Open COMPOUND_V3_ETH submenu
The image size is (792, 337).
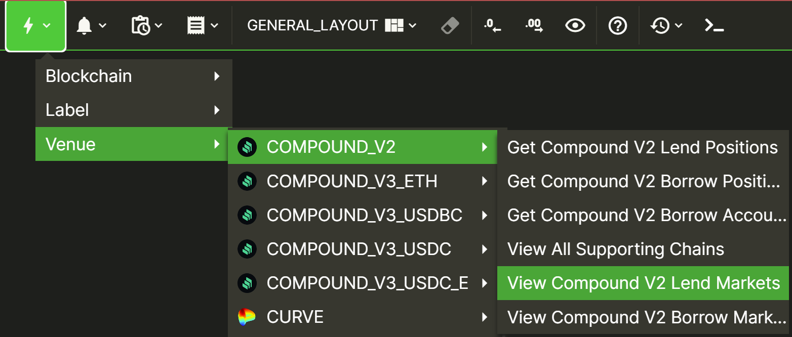(x=363, y=181)
